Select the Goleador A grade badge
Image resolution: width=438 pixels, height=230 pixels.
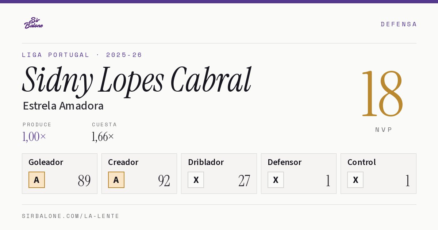pos(36,180)
